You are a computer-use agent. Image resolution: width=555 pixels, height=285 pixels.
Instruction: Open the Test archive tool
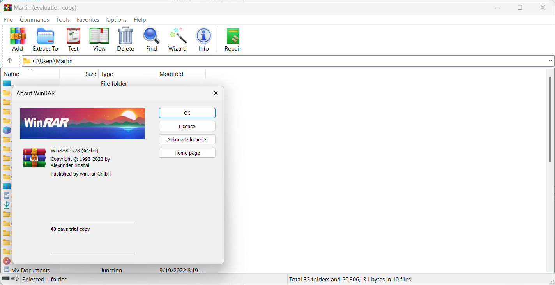click(x=73, y=39)
